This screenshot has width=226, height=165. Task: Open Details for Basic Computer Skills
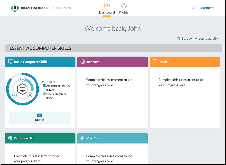[x=39, y=118]
